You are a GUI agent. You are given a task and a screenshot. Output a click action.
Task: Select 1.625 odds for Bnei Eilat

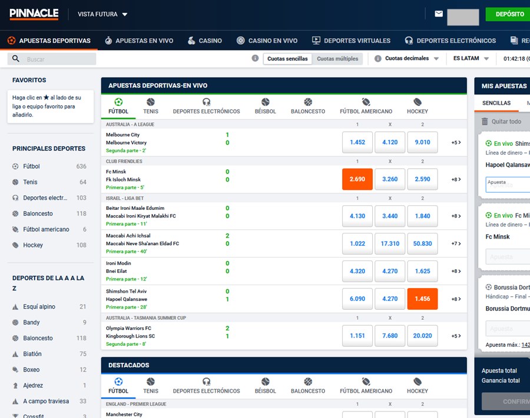tap(422, 271)
